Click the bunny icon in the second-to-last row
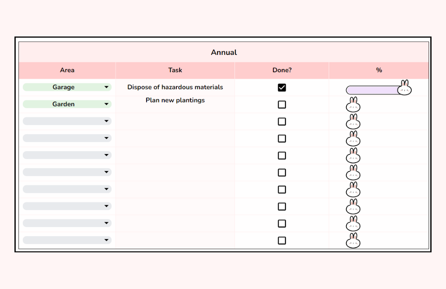The height and width of the screenshot is (289, 446). click(x=353, y=225)
